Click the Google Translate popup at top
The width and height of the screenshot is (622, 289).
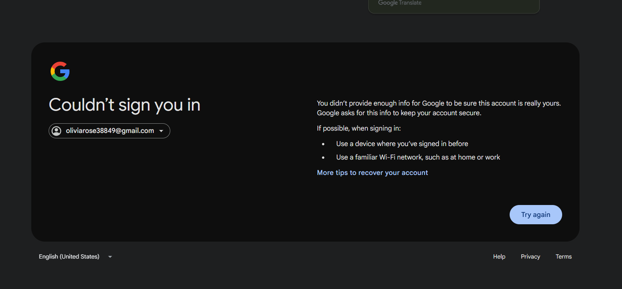coord(454,6)
